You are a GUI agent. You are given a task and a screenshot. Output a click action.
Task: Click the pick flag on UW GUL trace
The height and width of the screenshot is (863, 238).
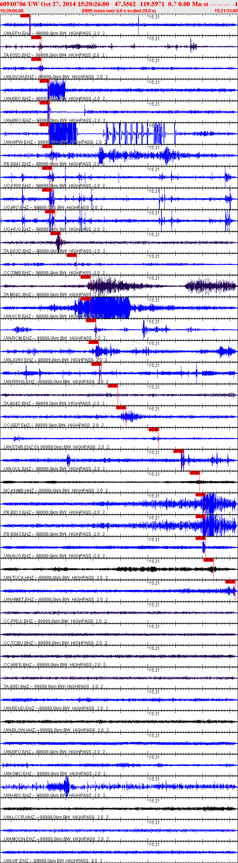178,451
